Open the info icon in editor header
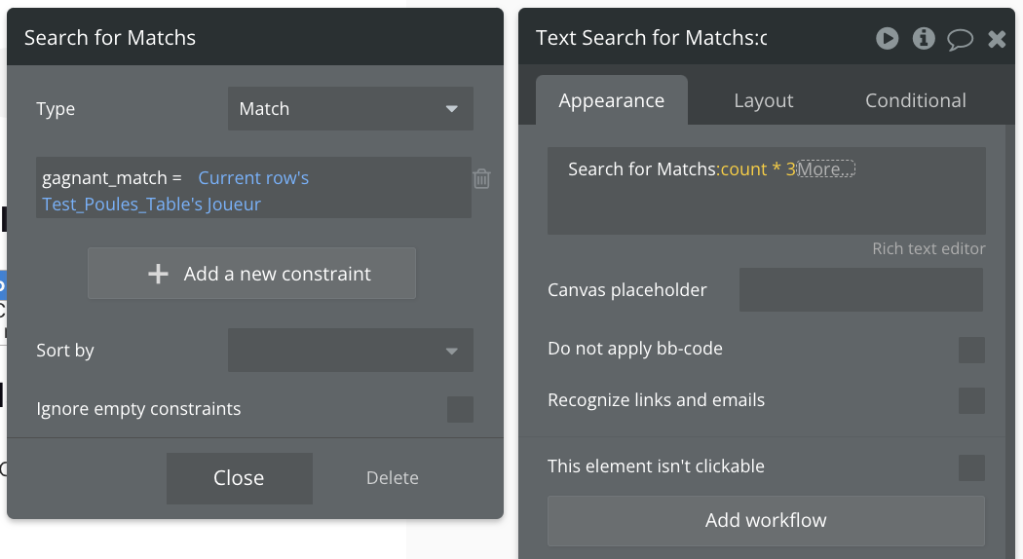The width and height of the screenshot is (1023, 559). (924, 38)
